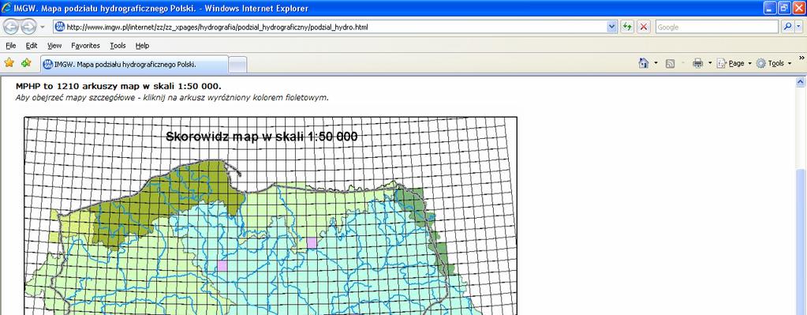Click the 'MPHP to 1210 arkuszy map' heading
807x315 pixels.
119,86
